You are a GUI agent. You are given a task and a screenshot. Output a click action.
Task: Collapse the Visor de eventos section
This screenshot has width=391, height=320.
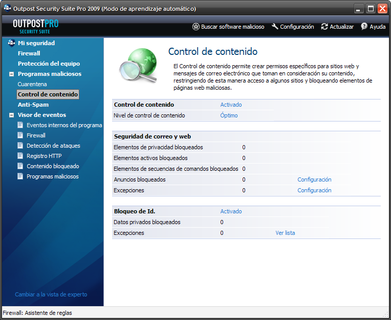(x=11, y=115)
